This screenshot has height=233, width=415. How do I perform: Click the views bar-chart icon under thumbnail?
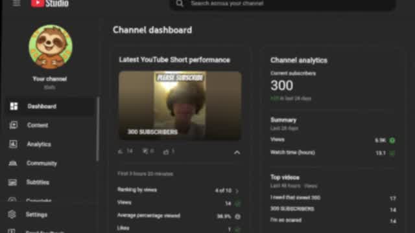(121, 151)
